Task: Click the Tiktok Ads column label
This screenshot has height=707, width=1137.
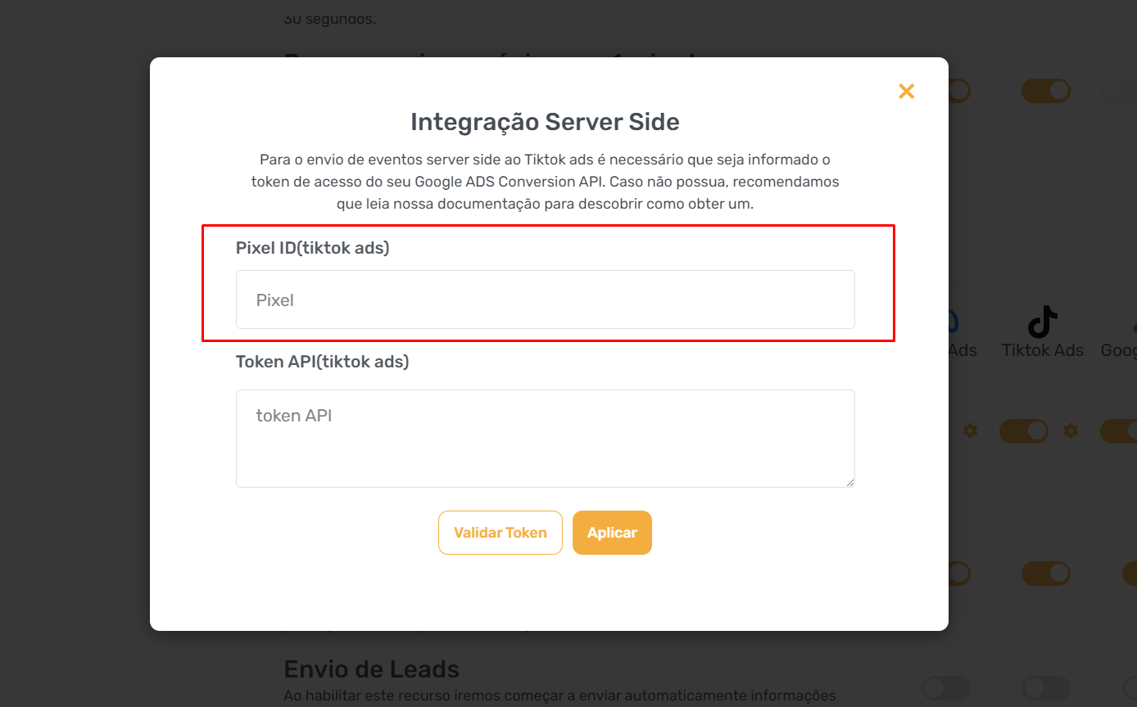Action: [x=1043, y=350]
